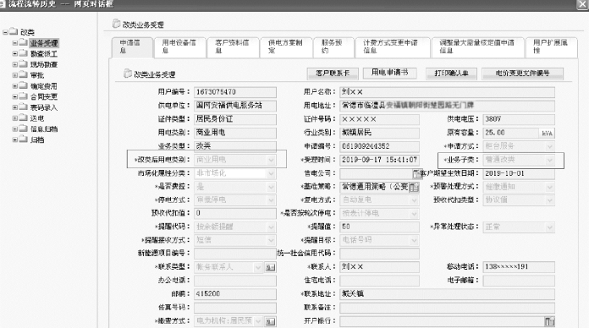The height and width of the screenshot is (328, 589).
Task: Open the 预收代扣类型 dropdown
Action: pos(550,200)
